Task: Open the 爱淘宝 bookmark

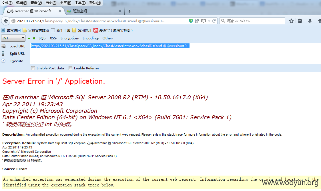Action: coord(113,31)
